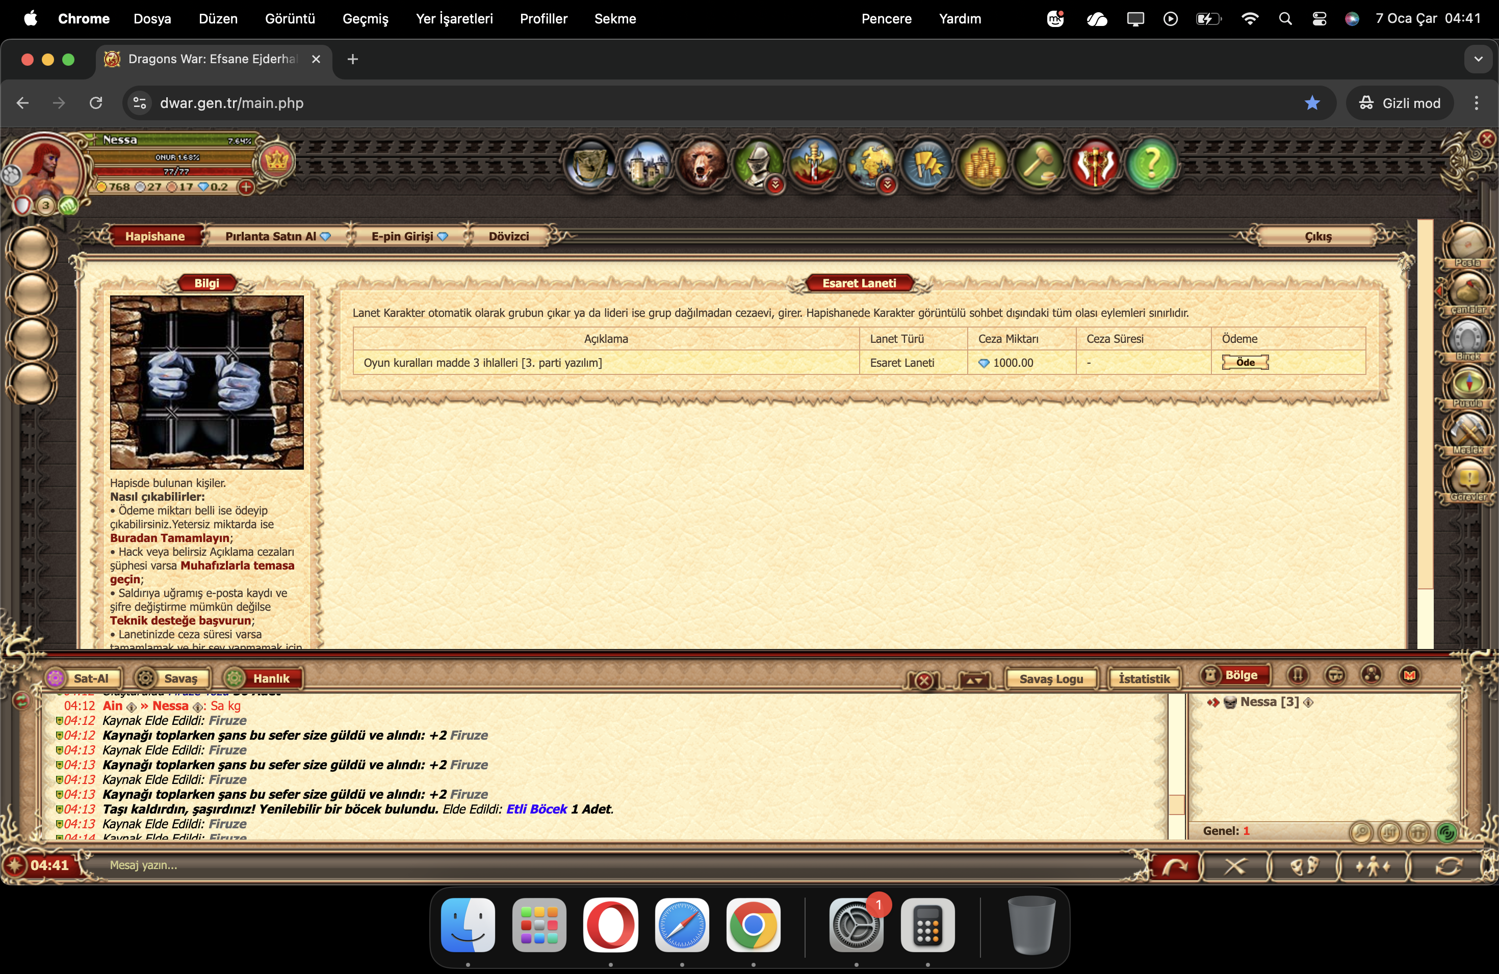Follow the Teknik desteğe başvurun link
Viewport: 1499px width, 974px height.
[181, 620]
